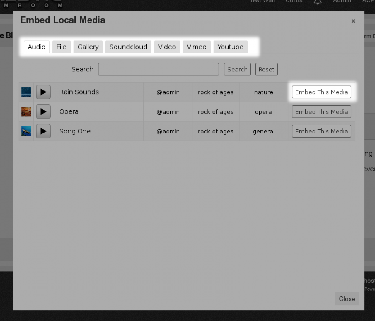Click the Search text input field
Viewport: 375px width, 321px height.
(158, 69)
